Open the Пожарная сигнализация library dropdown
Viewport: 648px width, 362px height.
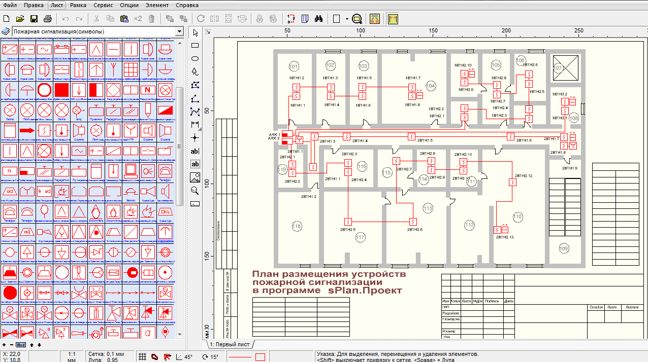click(179, 31)
